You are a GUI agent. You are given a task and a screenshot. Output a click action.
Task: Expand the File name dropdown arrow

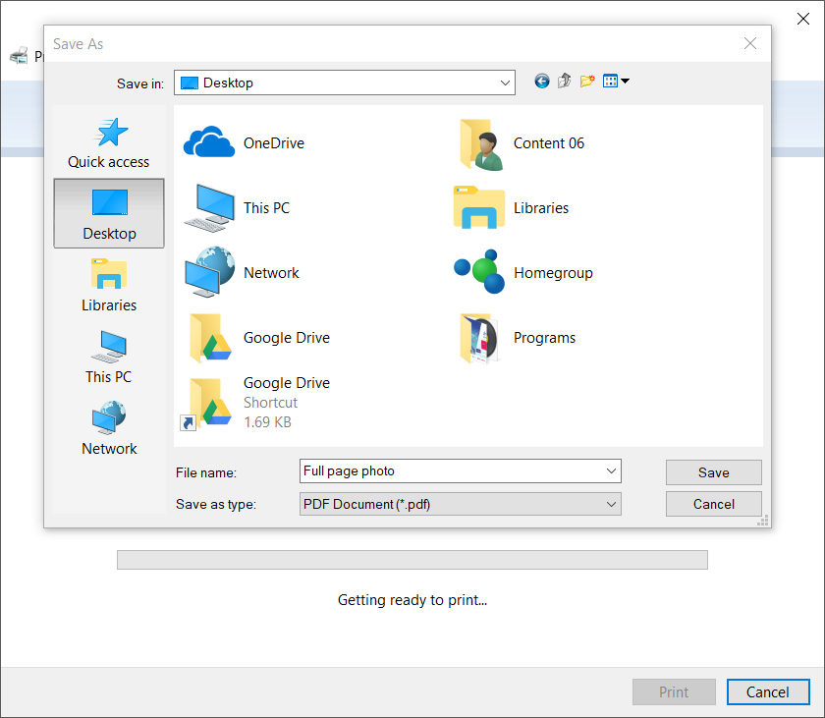click(x=611, y=470)
